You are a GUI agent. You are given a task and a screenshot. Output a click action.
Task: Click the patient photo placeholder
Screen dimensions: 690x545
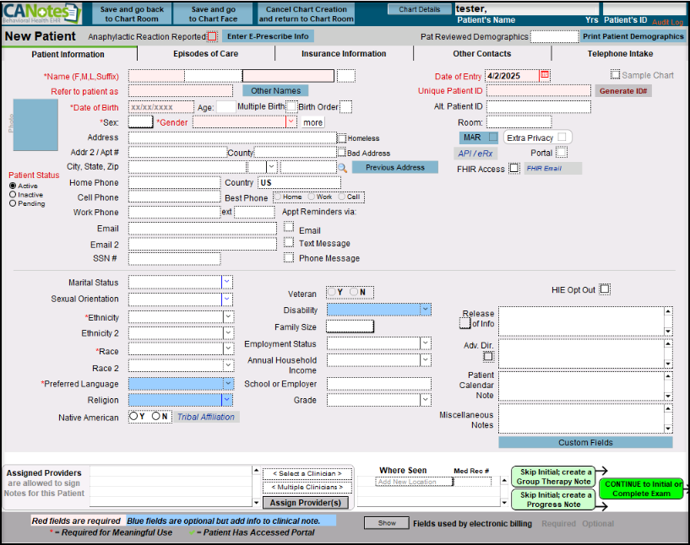pos(35,124)
